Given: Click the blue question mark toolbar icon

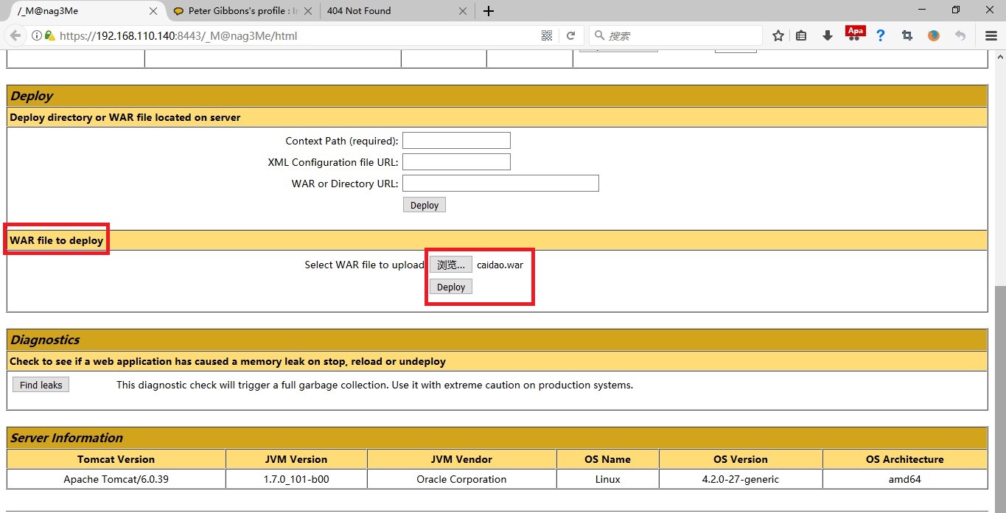Looking at the screenshot, I should pyautogui.click(x=880, y=35).
